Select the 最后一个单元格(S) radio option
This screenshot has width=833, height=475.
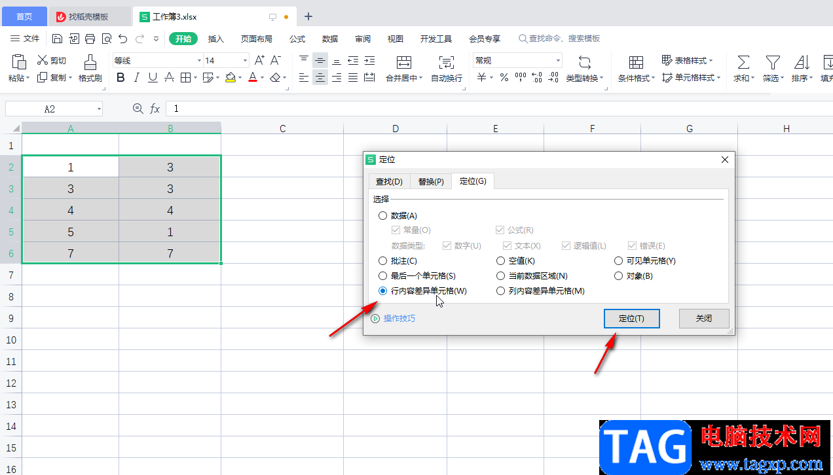pos(382,275)
